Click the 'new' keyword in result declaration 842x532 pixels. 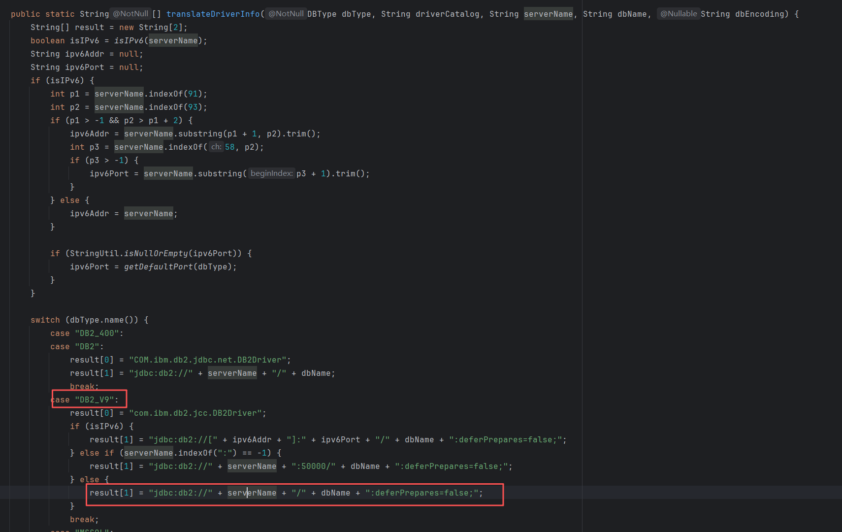pos(126,27)
